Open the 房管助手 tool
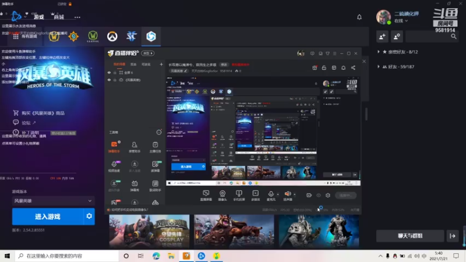 tap(135, 147)
